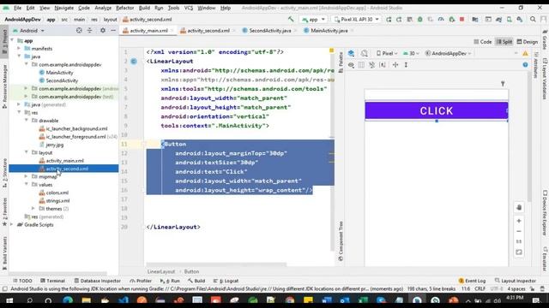
Task: Select jerry.jpg in the drawable folder
Action: 51,145
